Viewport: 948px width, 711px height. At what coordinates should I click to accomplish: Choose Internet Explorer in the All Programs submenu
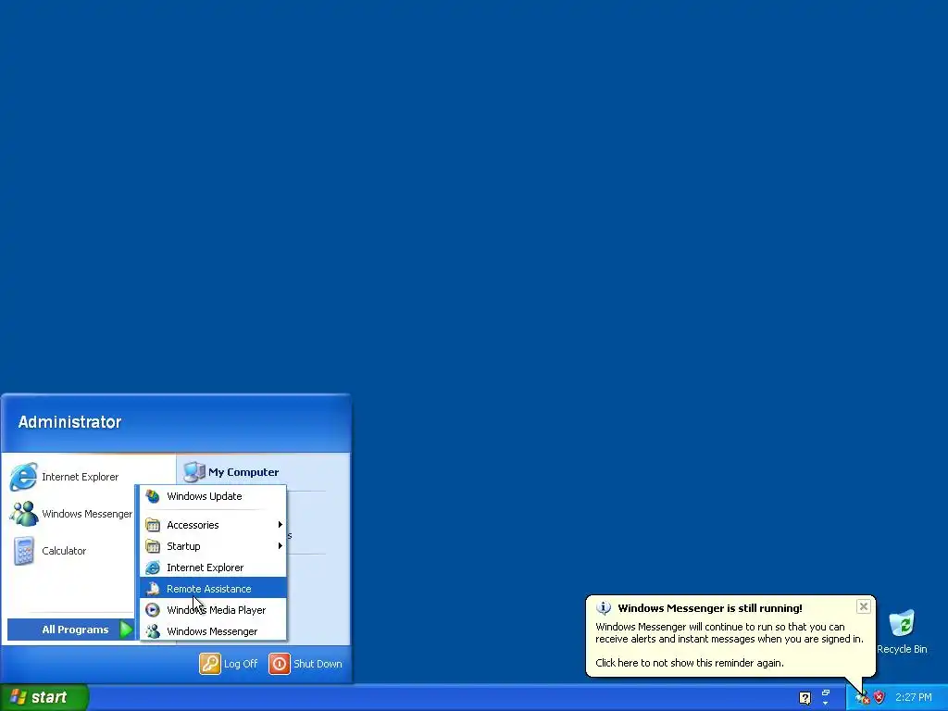tap(213, 568)
